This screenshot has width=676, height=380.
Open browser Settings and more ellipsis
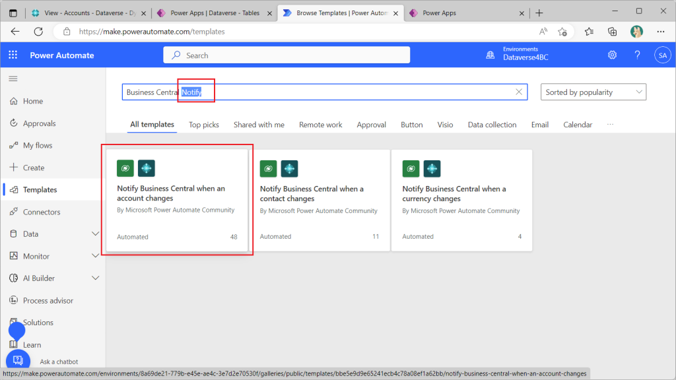point(661,32)
